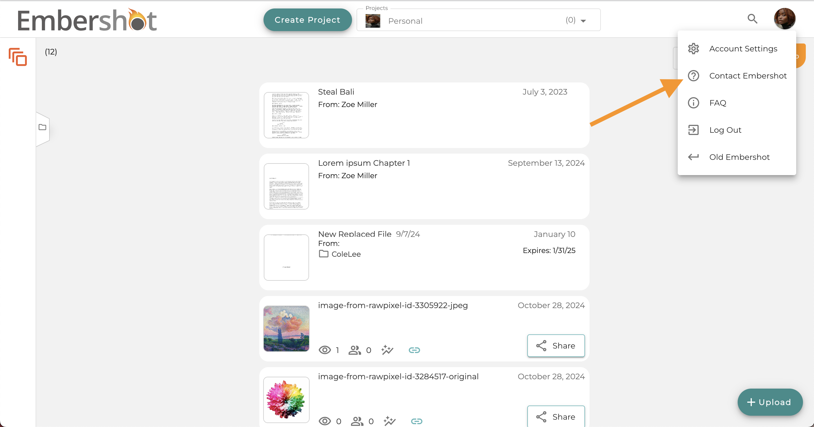
Task: Share the rawpixel-id-3305922 image
Action: click(x=556, y=346)
